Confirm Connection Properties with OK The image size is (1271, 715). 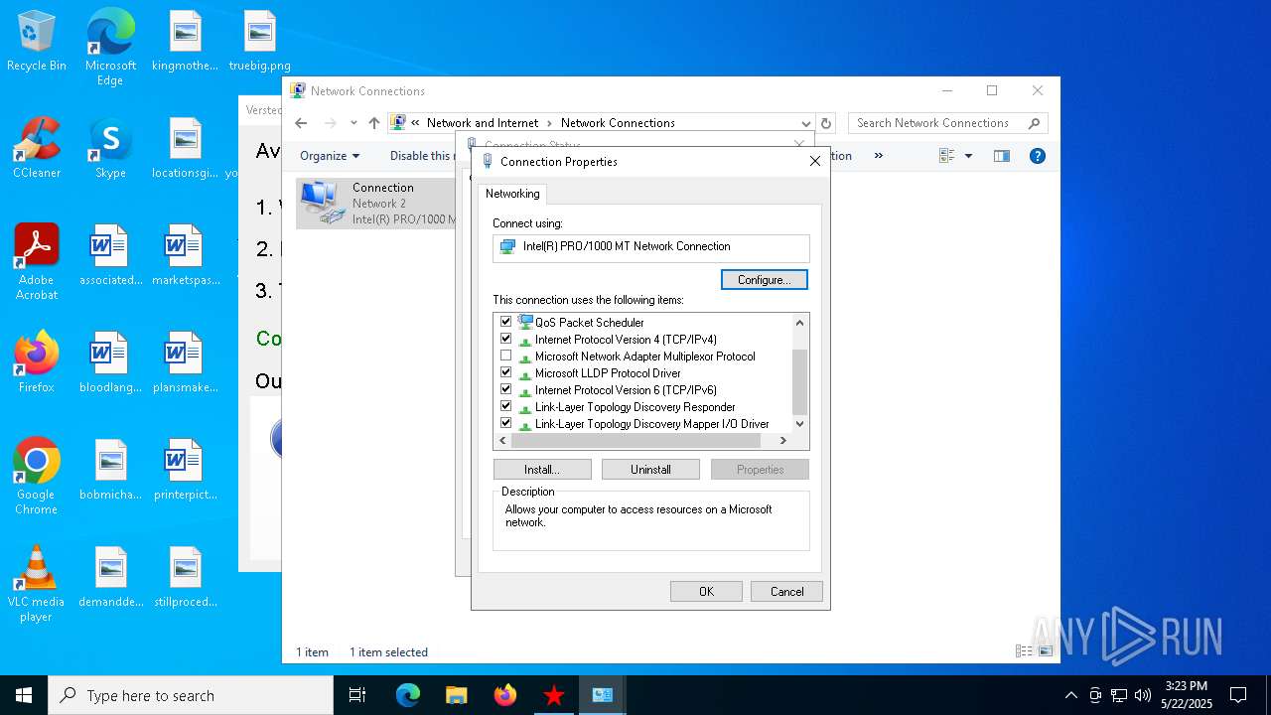click(x=706, y=591)
